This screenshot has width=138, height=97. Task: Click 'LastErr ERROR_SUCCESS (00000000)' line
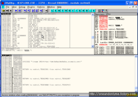pyautogui.click(x=117, y=42)
